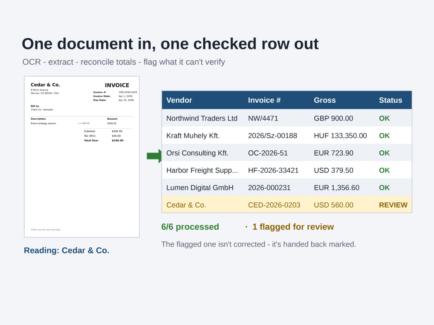This screenshot has width=434, height=325.
Task: Click the tax value '$40.00'
Action: click(x=116, y=136)
